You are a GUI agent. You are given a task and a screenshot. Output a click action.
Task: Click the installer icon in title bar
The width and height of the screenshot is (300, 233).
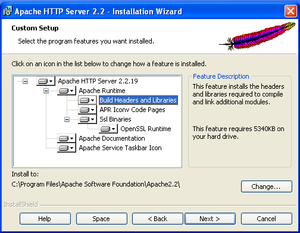click(x=8, y=11)
